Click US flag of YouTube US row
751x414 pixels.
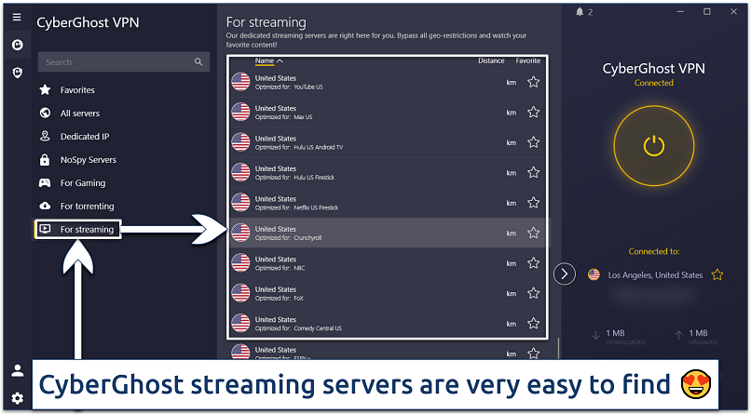[240, 82]
